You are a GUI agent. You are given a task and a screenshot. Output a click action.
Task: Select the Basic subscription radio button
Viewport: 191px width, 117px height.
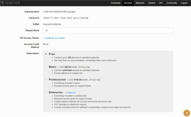[46, 67]
